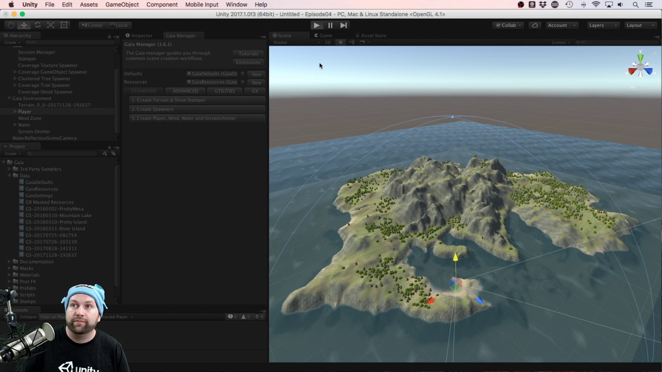This screenshot has width=662, height=372.
Task: Open the Collab dropdown
Action: tap(508, 25)
